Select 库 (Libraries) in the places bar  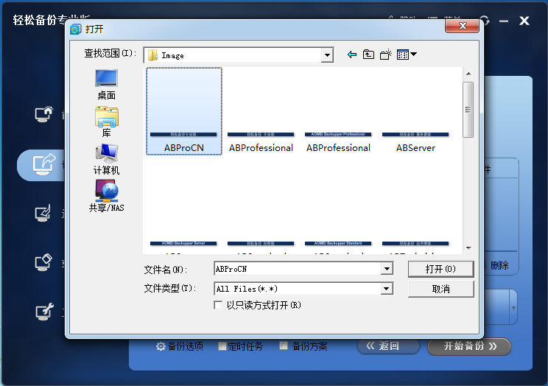(x=106, y=122)
